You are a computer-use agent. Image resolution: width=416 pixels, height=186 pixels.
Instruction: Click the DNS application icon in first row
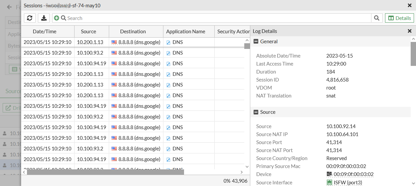click(x=168, y=42)
